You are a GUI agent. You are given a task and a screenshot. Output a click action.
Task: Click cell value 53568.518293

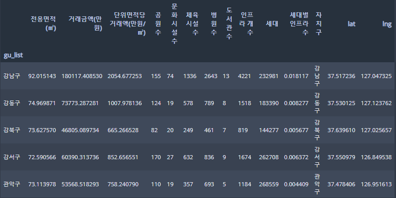pyautogui.click(x=80, y=184)
